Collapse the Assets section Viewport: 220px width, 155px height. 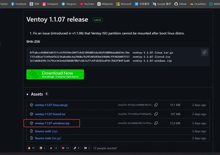tap(27, 94)
